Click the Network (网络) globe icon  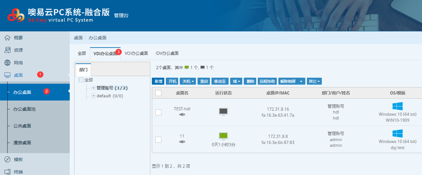(7, 63)
